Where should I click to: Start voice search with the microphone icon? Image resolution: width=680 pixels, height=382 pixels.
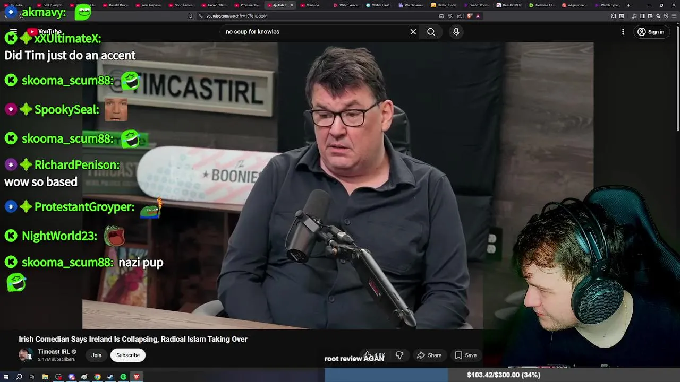pos(456,32)
